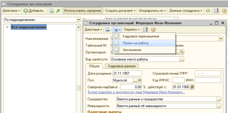Click the add-by-copying icon in the main toolbar
This screenshot has width=228, height=113.
(51, 11)
